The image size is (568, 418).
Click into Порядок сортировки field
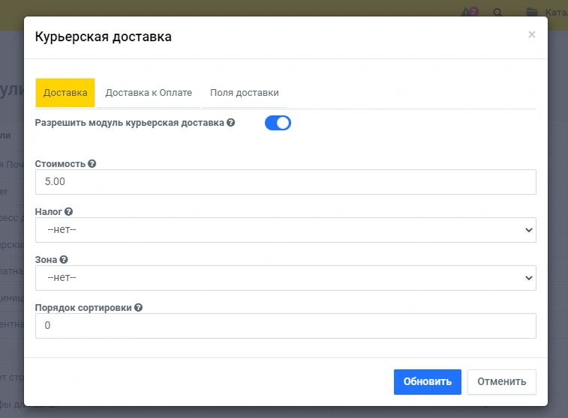[285, 326]
